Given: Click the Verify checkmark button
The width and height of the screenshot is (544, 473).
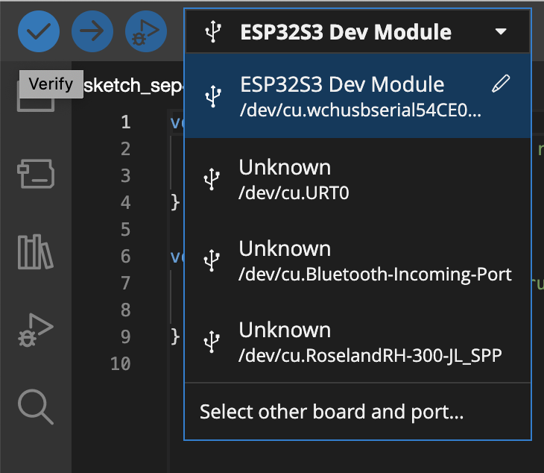Looking at the screenshot, I should click(x=39, y=31).
